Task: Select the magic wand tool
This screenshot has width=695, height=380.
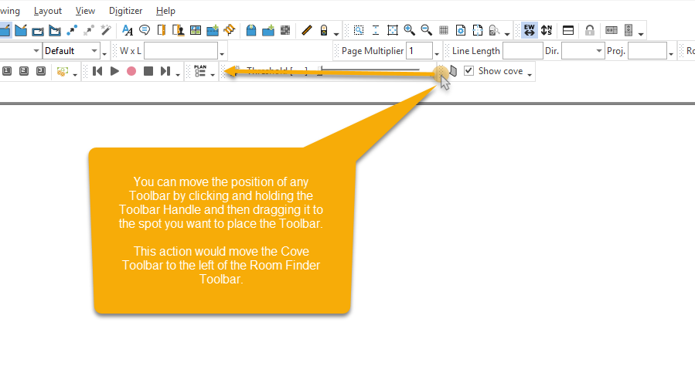Action: point(105,30)
